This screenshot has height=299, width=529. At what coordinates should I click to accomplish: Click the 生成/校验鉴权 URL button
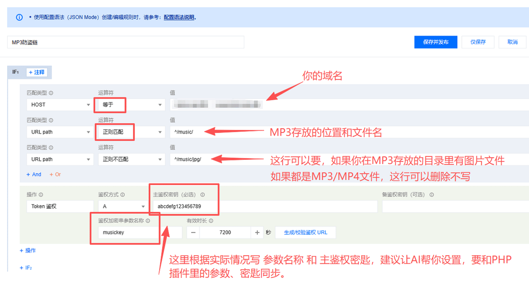pos(305,232)
